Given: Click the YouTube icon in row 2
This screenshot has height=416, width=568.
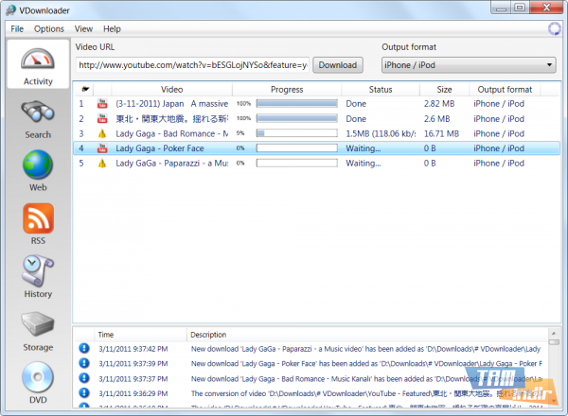Looking at the screenshot, I should click(102, 118).
